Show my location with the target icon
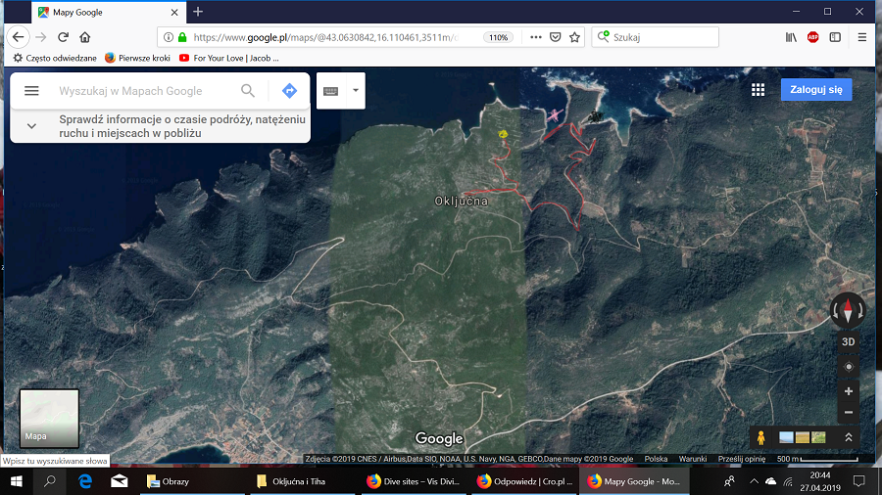The image size is (882, 495). [849, 367]
